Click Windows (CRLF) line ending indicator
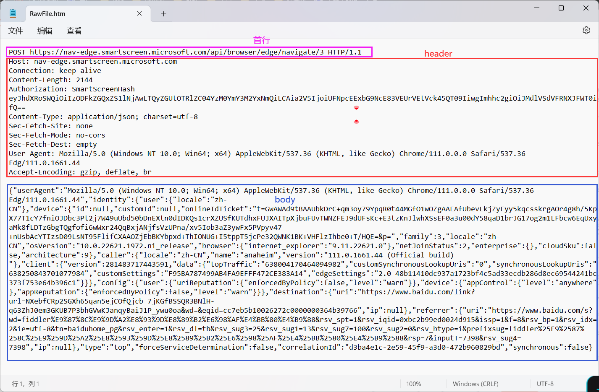The image size is (599, 392). [476, 384]
